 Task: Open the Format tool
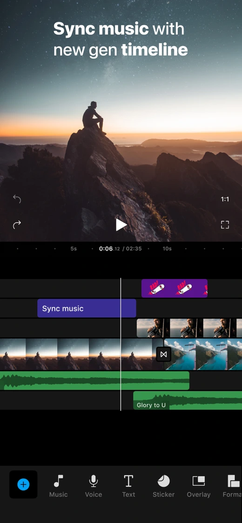[233, 486]
